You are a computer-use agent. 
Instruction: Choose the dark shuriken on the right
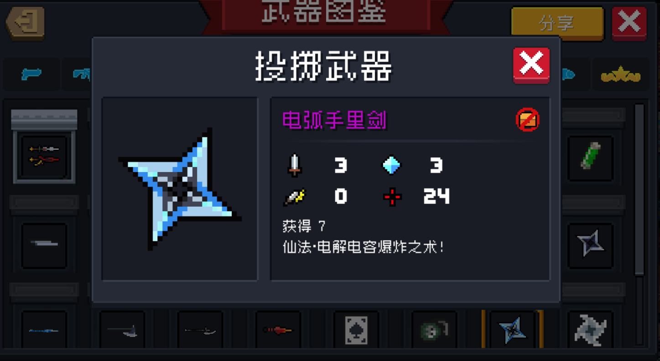(590, 243)
